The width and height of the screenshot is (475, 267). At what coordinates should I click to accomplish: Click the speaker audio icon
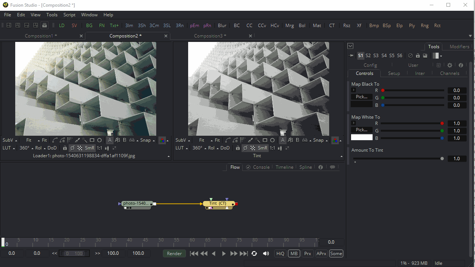click(266, 254)
